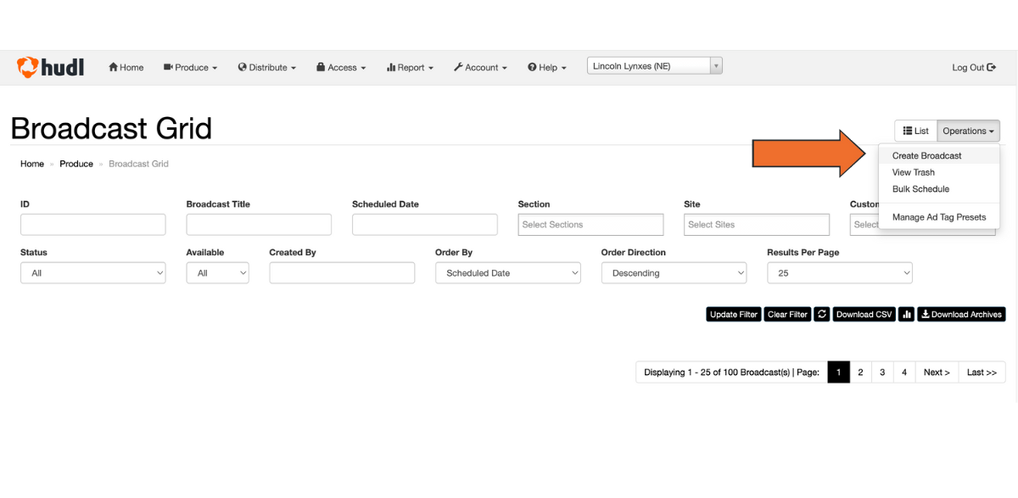Viewport: 1018px width, 498px height.
Task: Click the Broadcast Title input field
Action: pyautogui.click(x=259, y=224)
